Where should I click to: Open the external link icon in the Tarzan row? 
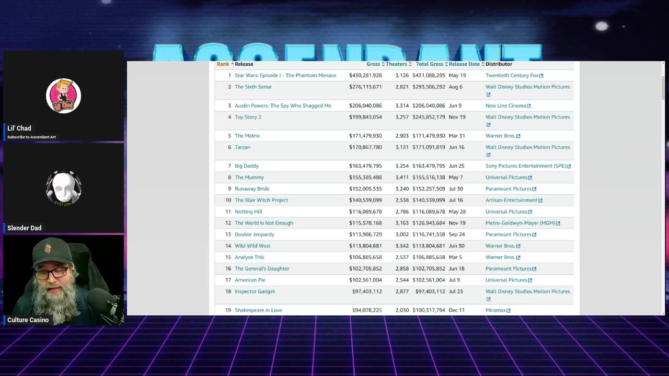pos(488,155)
